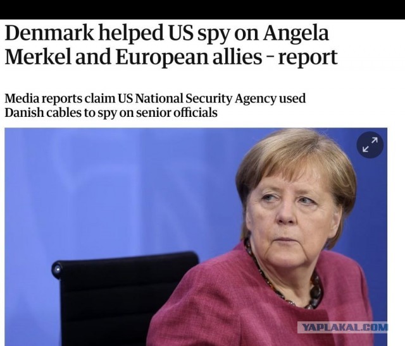
Task: Select the 'Merkel and European allies' headline line
Action: [171, 57]
